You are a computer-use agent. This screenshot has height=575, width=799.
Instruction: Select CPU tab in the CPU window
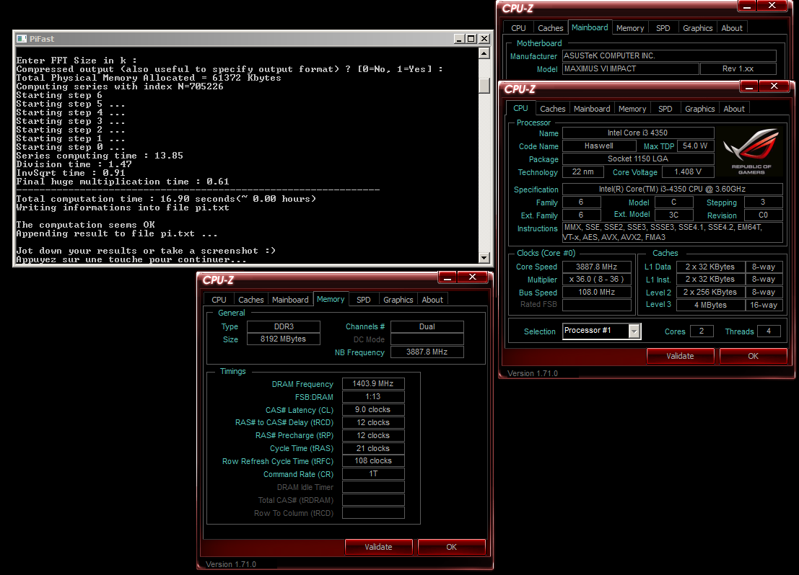(520, 108)
